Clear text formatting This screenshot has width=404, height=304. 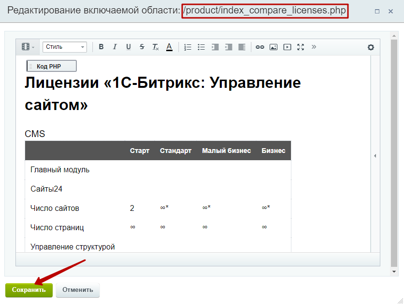[x=155, y=47]
